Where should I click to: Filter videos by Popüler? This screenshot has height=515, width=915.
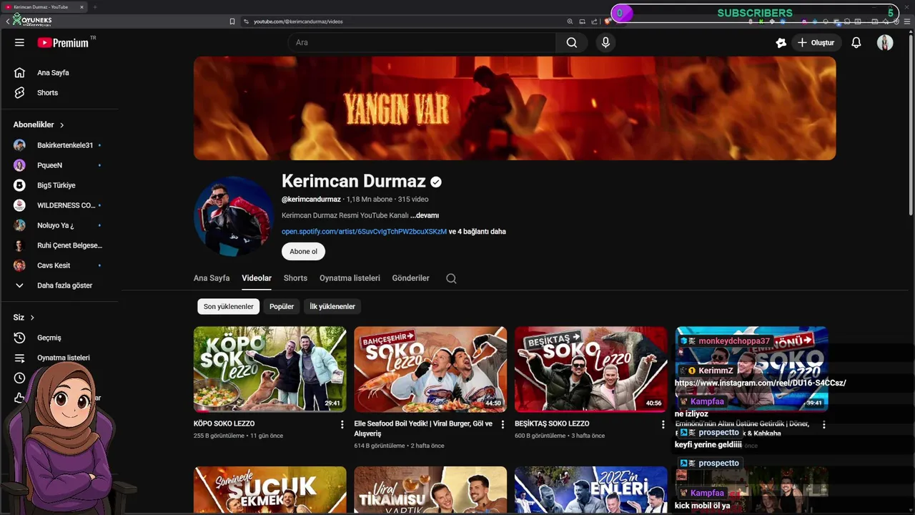coord(282,307)
